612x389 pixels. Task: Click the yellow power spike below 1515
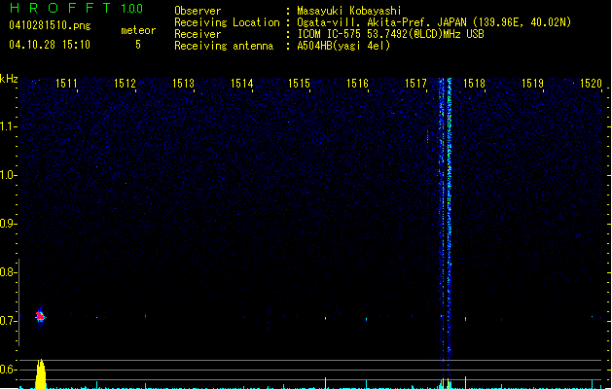(x=326, y=383)
